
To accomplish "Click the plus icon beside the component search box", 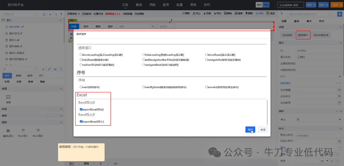I will point(43,69).
